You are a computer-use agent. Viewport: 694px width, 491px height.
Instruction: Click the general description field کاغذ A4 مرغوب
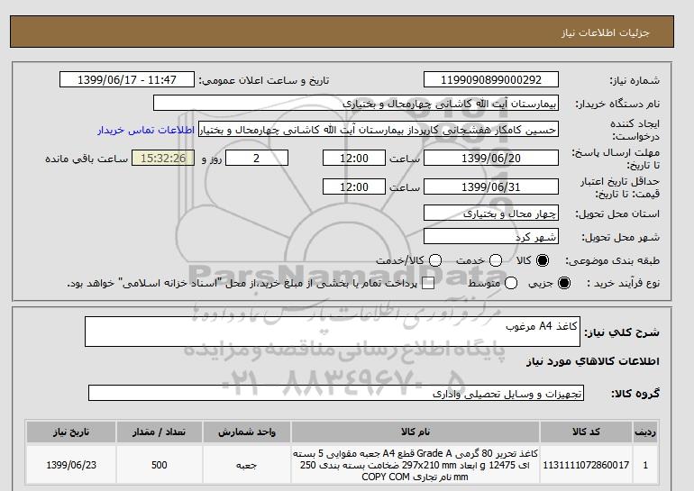click(333, 332)
